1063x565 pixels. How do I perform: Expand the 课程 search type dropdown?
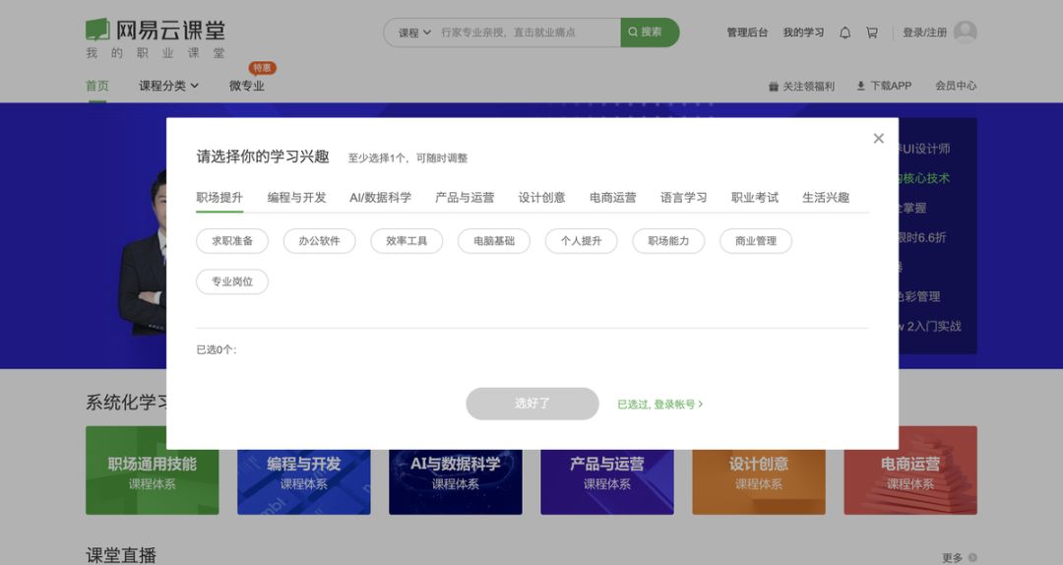pyautogui.click(x=414, y=32)
